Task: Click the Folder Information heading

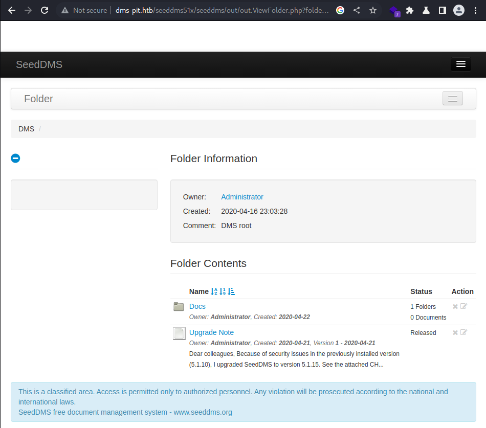Action: 214,159
